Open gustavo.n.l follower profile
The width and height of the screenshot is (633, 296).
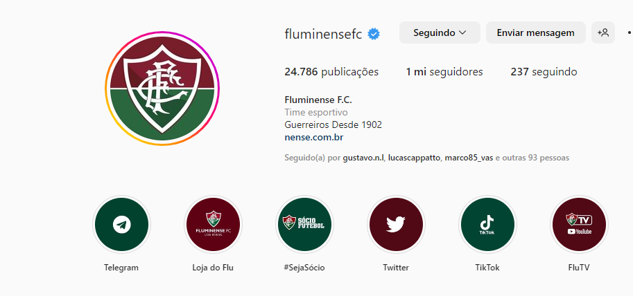pos(364,158)
